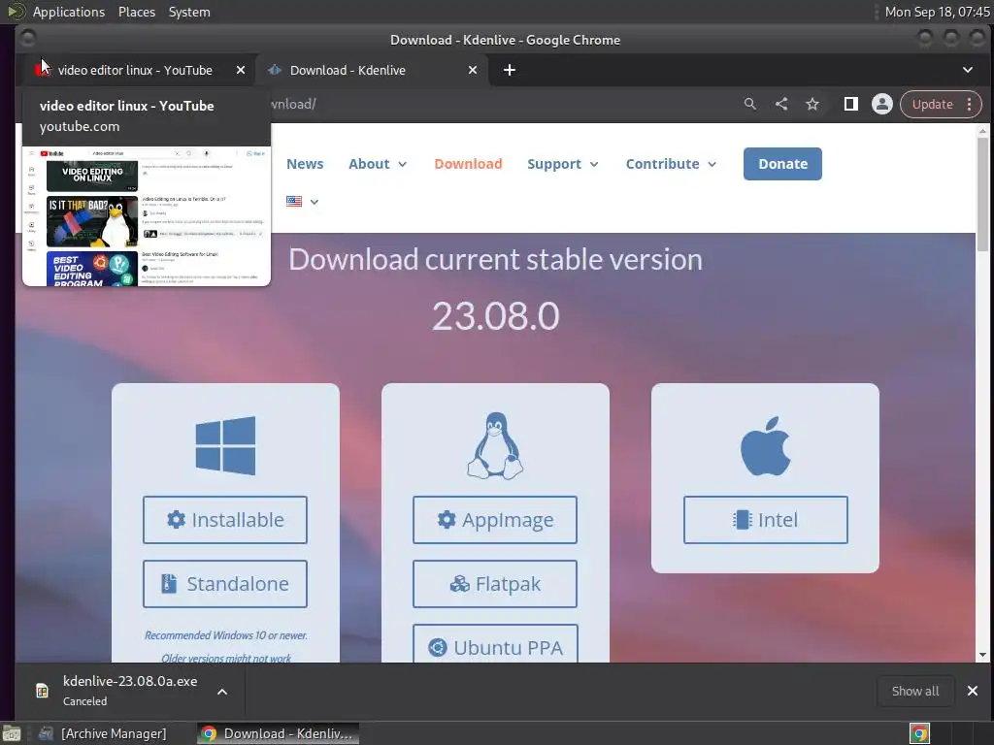Download the Windows Standalone version
Viewport: 994px width, 745px height.
(x=225, y=584)
